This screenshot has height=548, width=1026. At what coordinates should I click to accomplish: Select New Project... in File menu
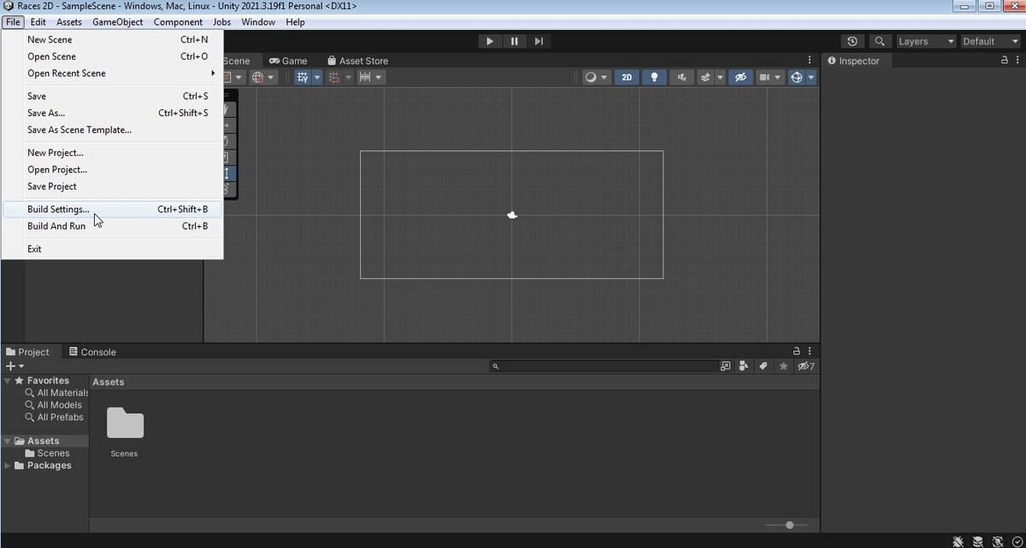(x=112, y=153)
